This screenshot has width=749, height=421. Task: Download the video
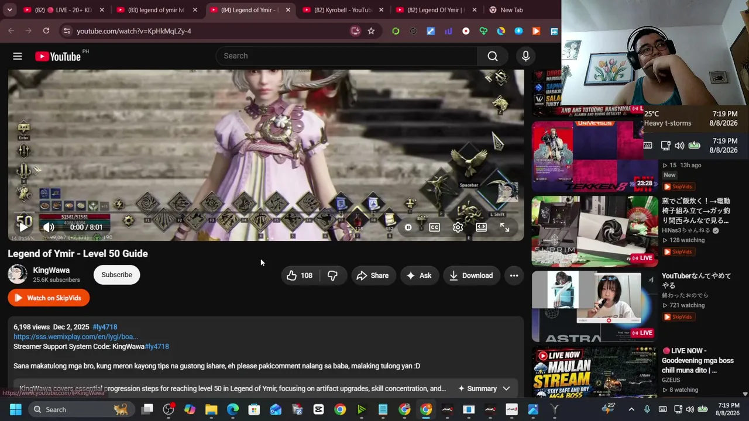pyautogui.click(x=471, y=275)
